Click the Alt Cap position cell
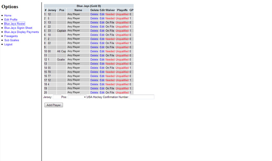 (61, 51)
